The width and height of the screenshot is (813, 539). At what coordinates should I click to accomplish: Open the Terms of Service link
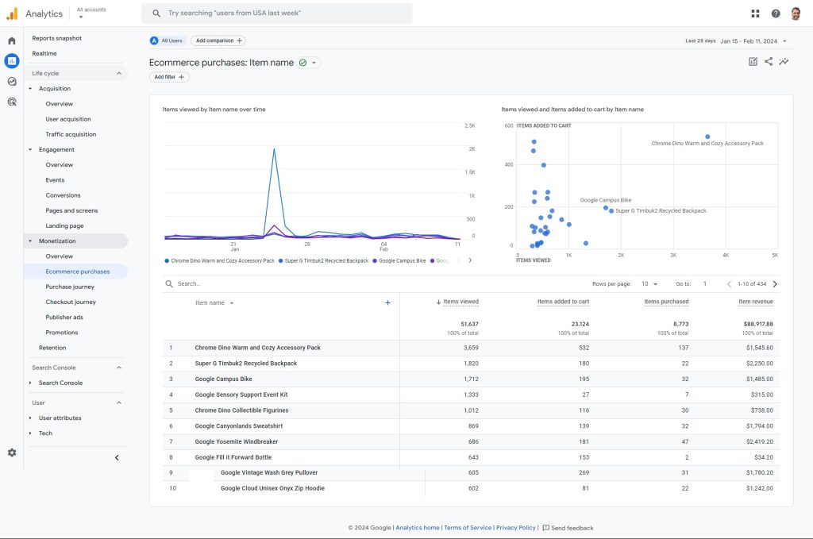click(x=468, y=528)
